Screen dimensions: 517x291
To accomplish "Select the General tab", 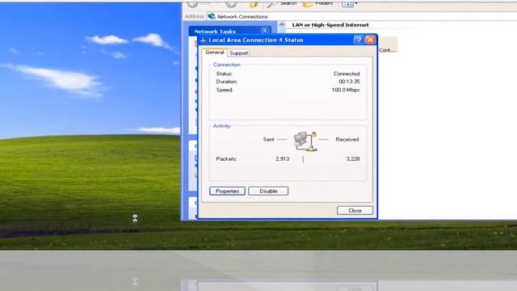I will 215,53.
